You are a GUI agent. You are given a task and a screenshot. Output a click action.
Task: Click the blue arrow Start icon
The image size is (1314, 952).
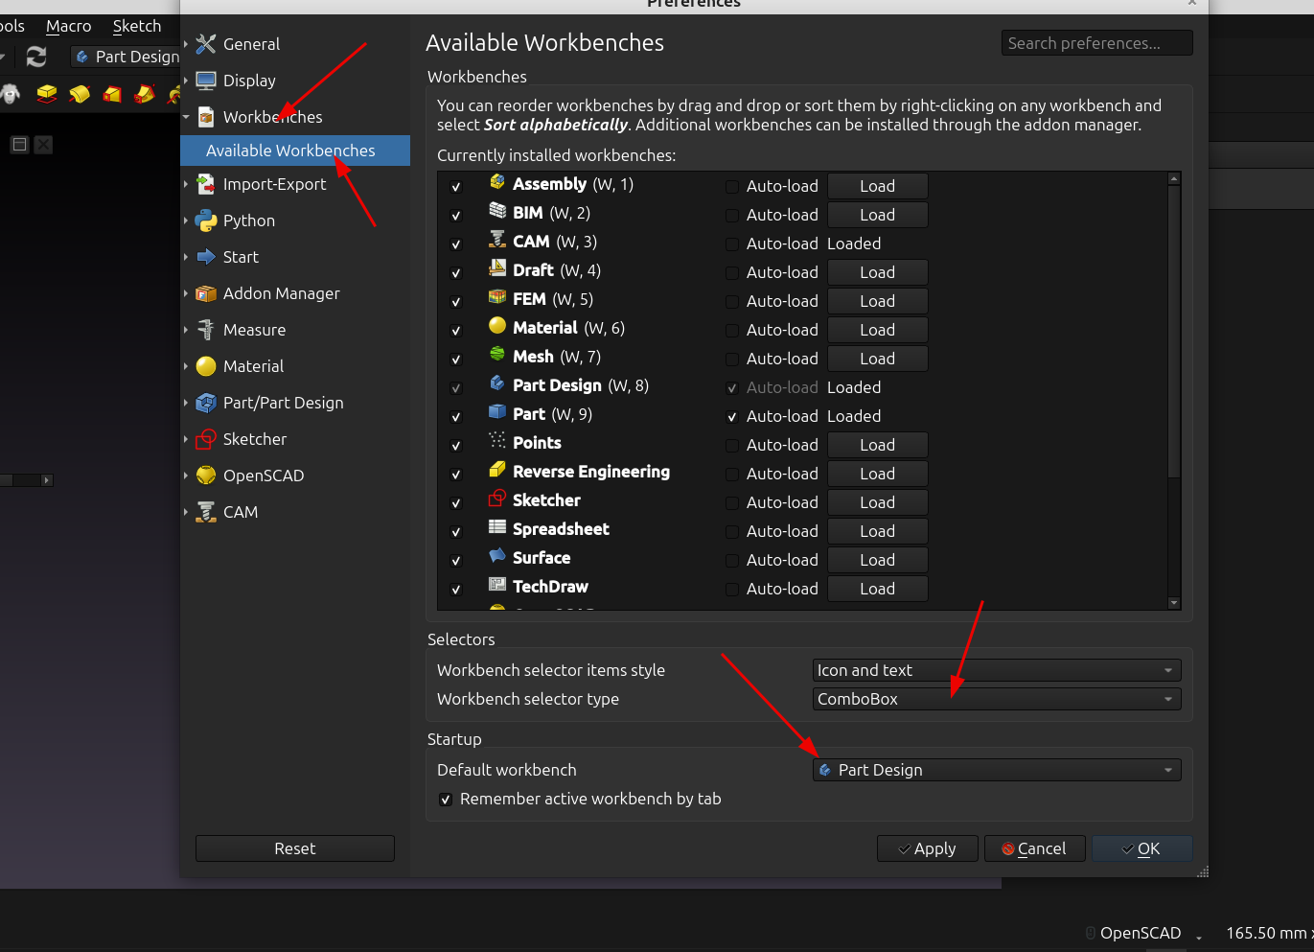tap(206, 257)
